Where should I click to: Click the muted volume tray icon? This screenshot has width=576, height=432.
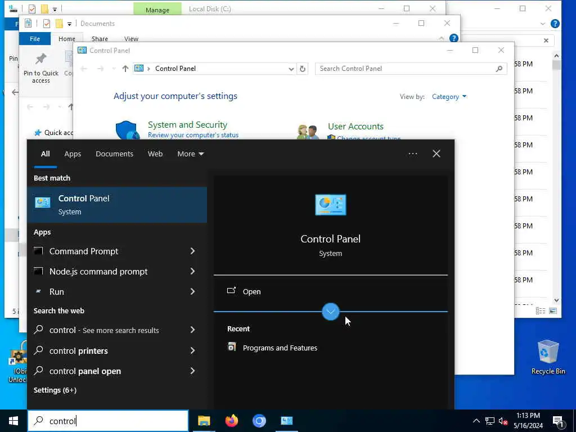point(503,421)
